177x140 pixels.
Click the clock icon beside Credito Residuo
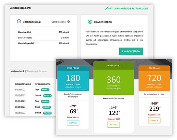[x=19, y=22]
